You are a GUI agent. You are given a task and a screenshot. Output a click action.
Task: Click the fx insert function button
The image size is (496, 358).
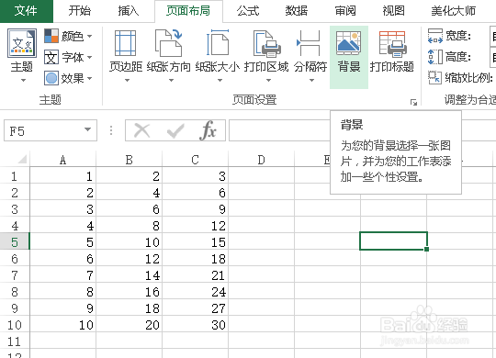209,130
